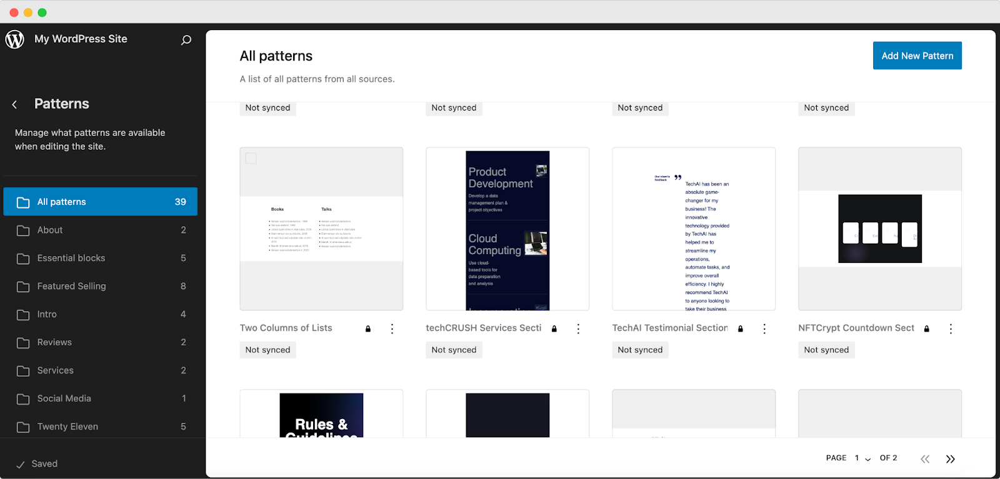
Task: Click the folder icon beside Services
Action: (x=23, y=371)
